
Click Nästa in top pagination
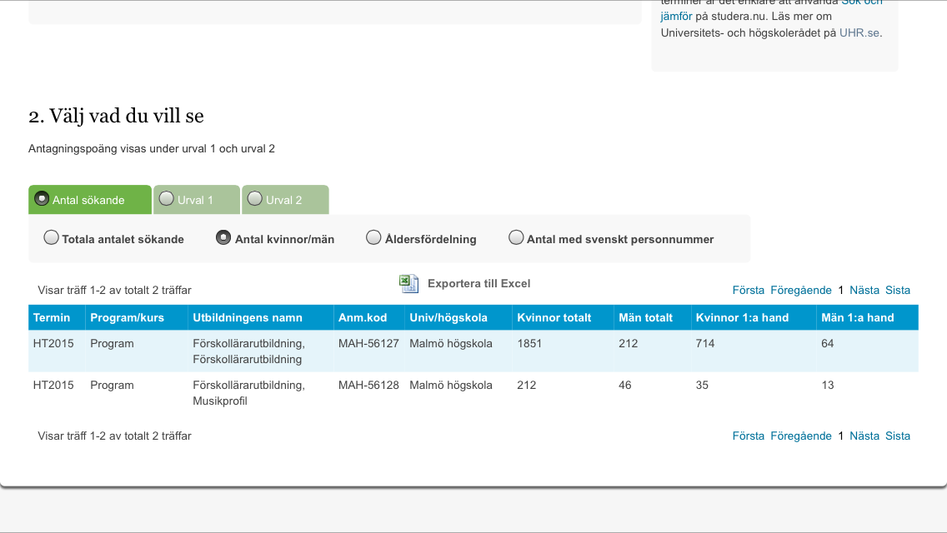click(x=864, y=291)
